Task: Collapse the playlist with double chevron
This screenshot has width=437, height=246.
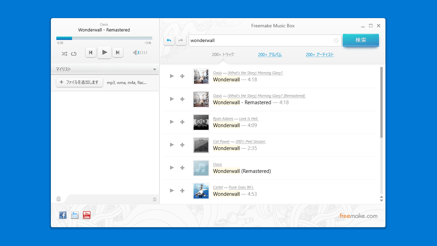Action: click(154, 200)
